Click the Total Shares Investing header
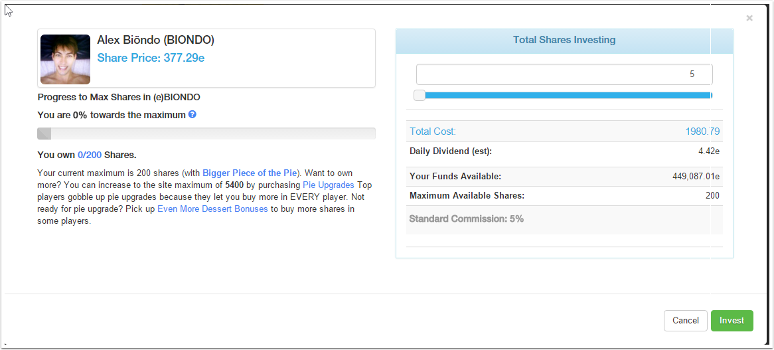This screenshot has width=774, height=350. tap(564, 40)
